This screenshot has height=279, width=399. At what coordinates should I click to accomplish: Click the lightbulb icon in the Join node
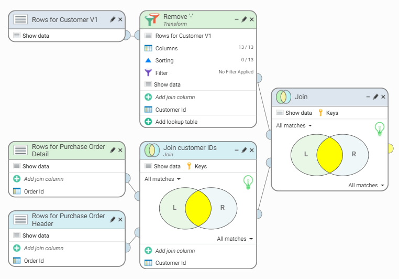tap(380, 129)
